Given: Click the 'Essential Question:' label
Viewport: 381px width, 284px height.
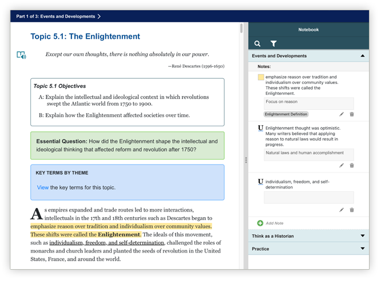Looking at the screenshot, I should point(62,141).
